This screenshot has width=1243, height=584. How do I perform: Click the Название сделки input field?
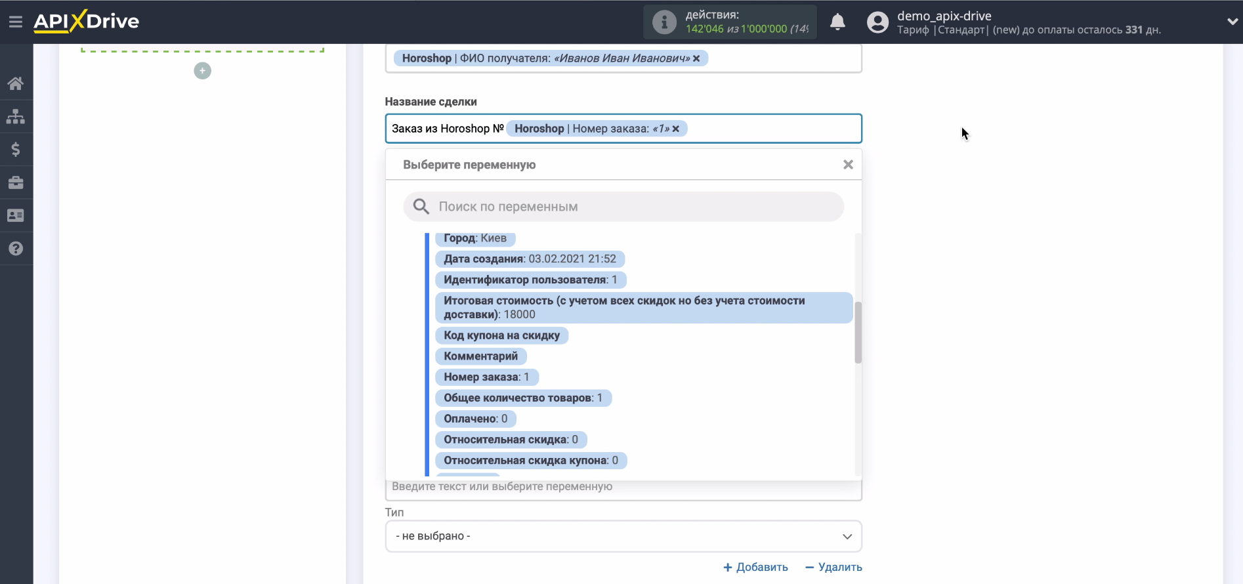[623, 129]
